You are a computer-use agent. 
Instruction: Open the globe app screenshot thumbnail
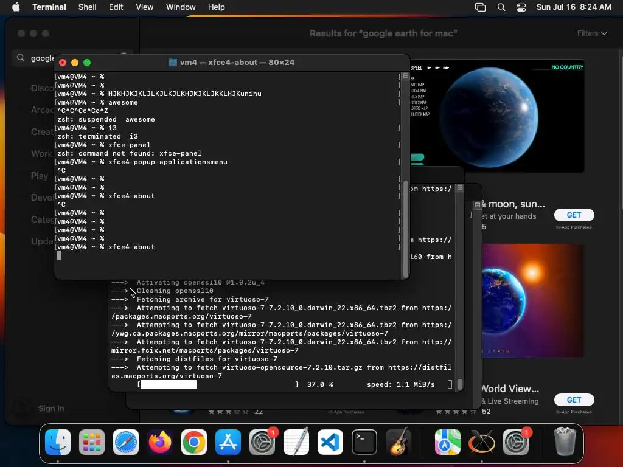click(x=496, y=116)
